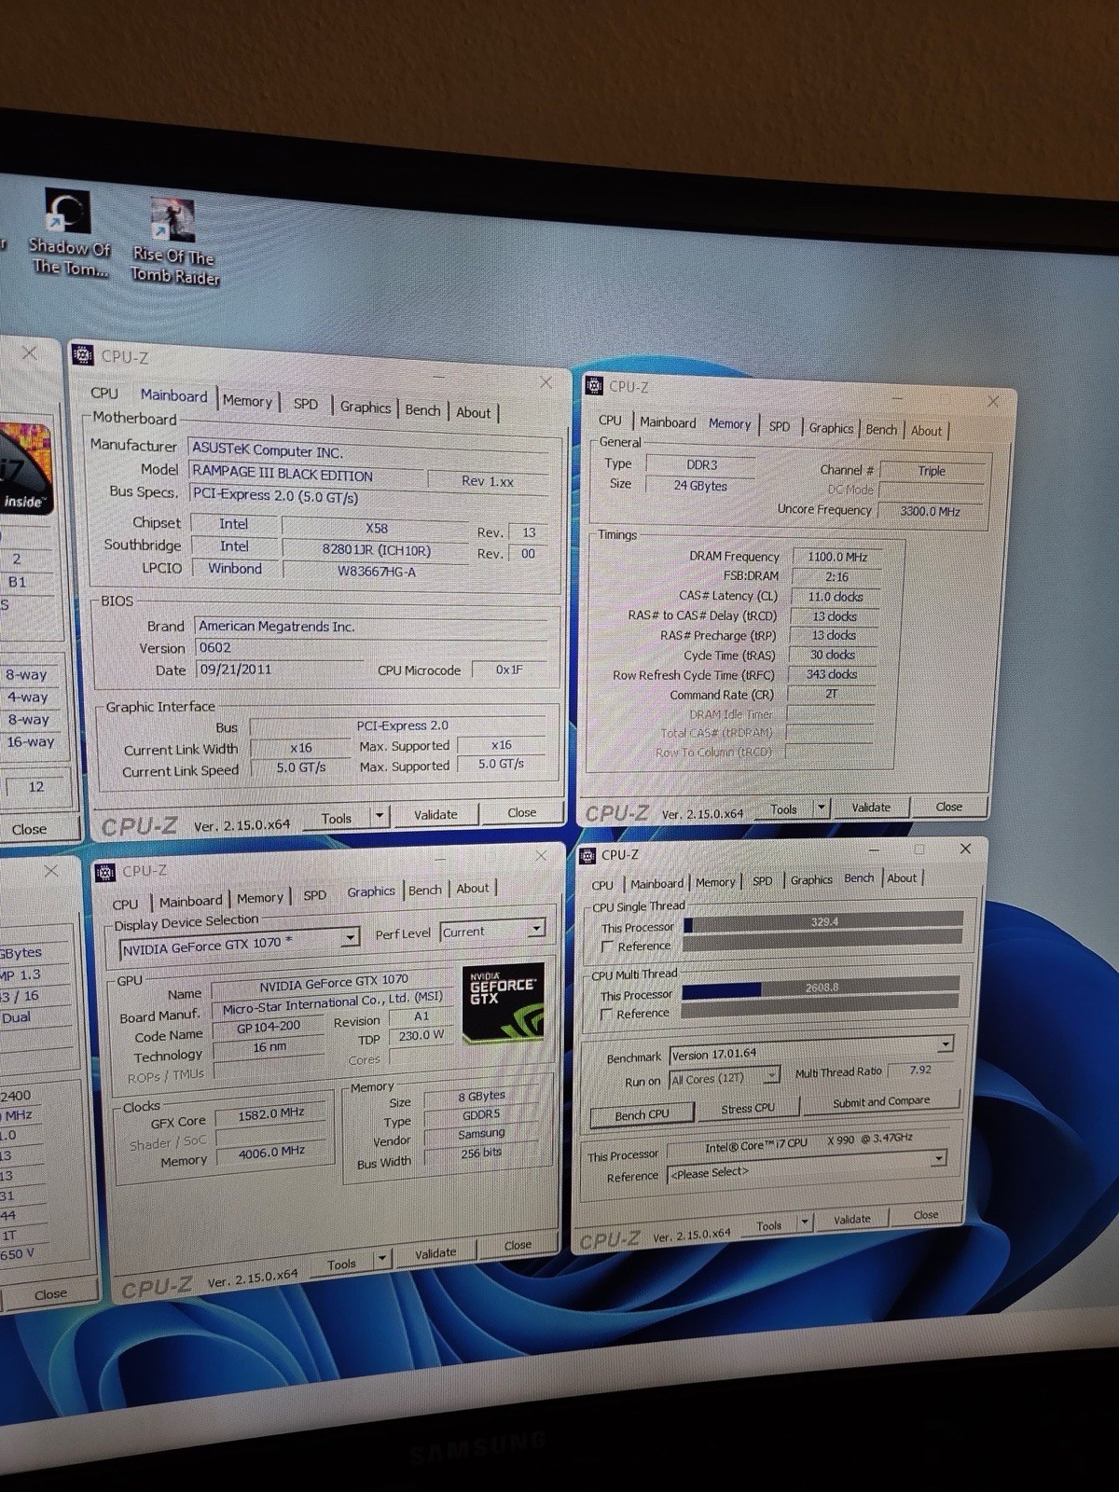The height and width of the screenshot is (1492, 1119).
Task: Click single thread score bar 329.4
Action: point(823,922)
